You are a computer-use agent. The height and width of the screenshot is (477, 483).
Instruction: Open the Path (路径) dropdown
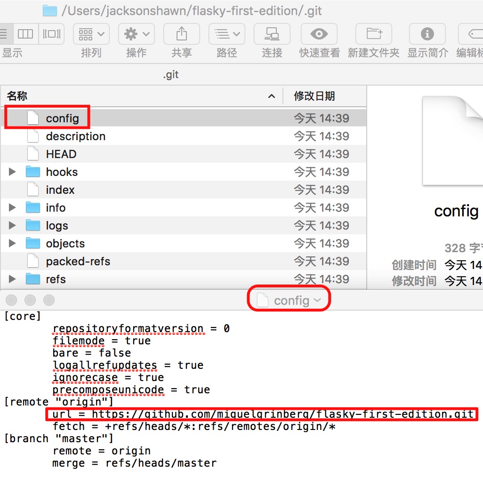click(226, 34)
